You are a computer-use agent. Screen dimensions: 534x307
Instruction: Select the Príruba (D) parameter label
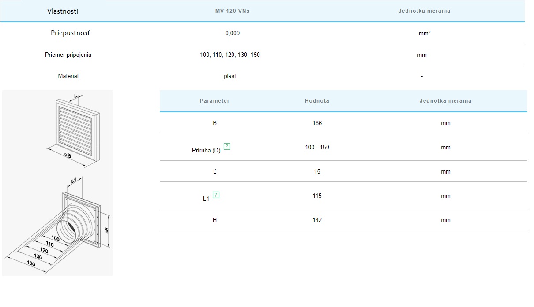205,150
